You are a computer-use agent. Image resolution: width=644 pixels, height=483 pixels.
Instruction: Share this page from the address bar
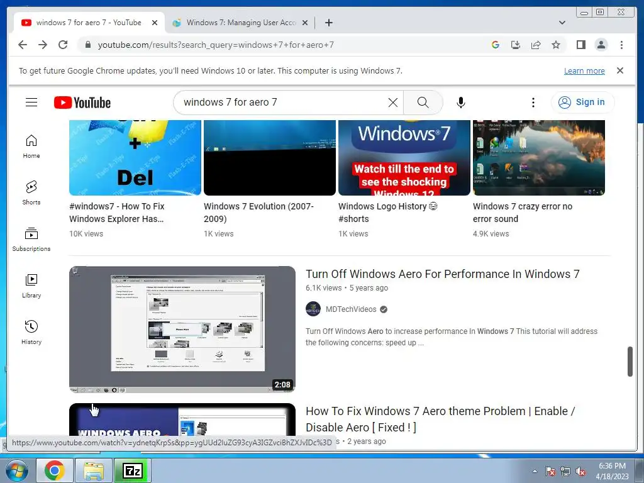(x=536, y=45)
